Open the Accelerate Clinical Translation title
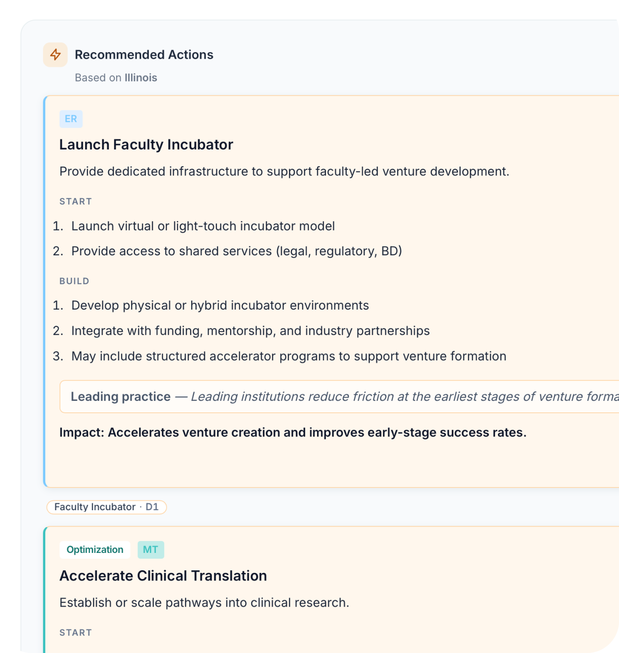 tap(163, 576)
